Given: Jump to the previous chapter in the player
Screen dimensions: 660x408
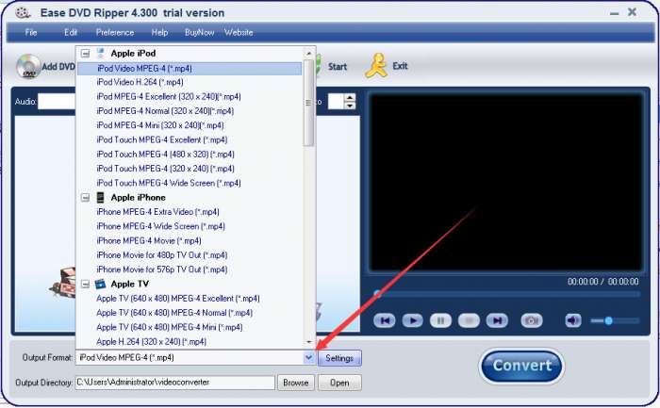Looking at the screenshot, I should pos(385,320).
